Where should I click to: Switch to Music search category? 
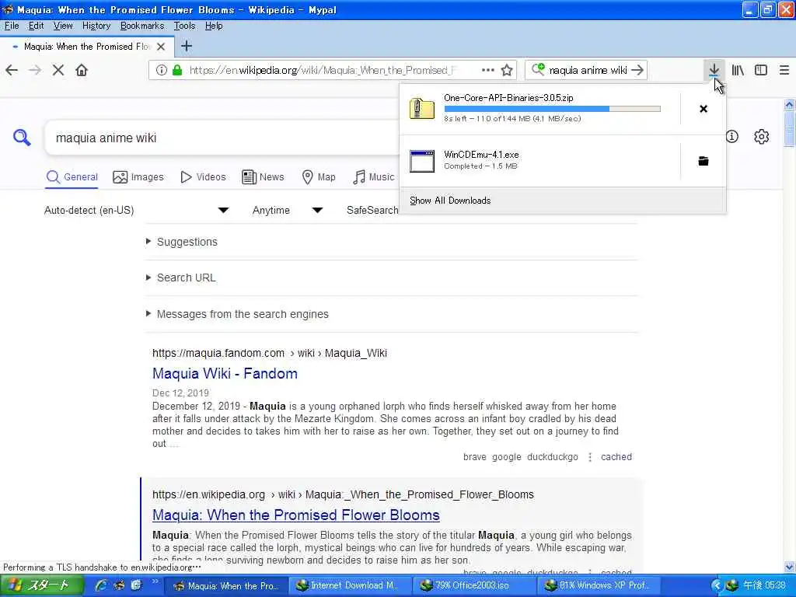[x=374, y=177]
